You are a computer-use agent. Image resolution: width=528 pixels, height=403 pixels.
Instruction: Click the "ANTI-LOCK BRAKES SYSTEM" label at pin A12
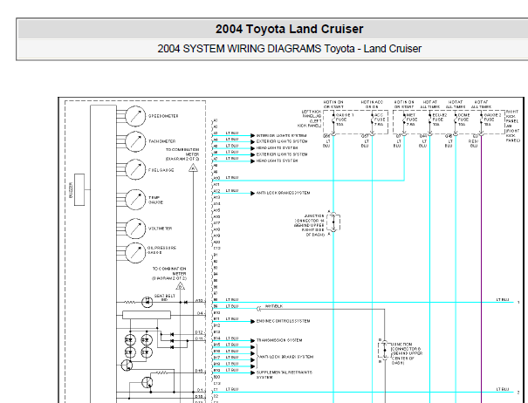click(283, 193)
